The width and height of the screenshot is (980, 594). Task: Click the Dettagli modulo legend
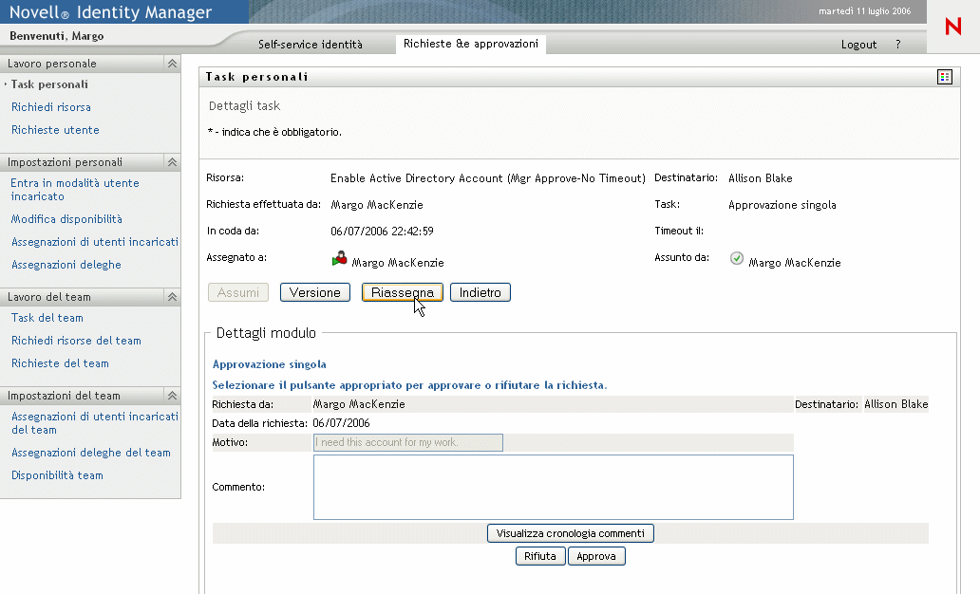click(x=266, y=333)
